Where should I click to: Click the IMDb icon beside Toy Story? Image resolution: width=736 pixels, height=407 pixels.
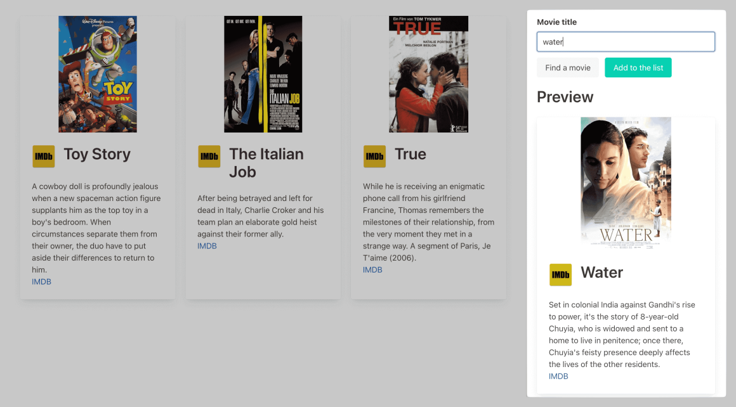(44, 156)
